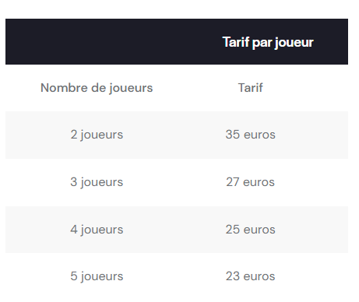Image resolution: width=359 pixels, height=302 pixels.
Task: Click the word "joueur" in the dark header
Action: point(294,43)
